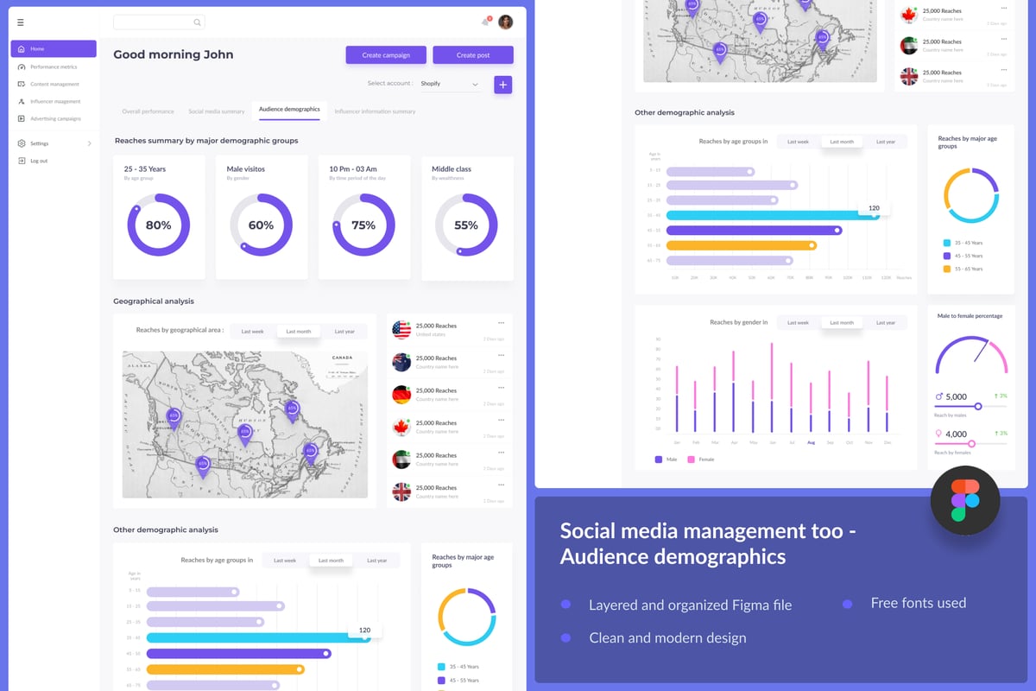Select Last month for Reaches by gender
This screenshot has height=691, width=1036.
[842, 322]
